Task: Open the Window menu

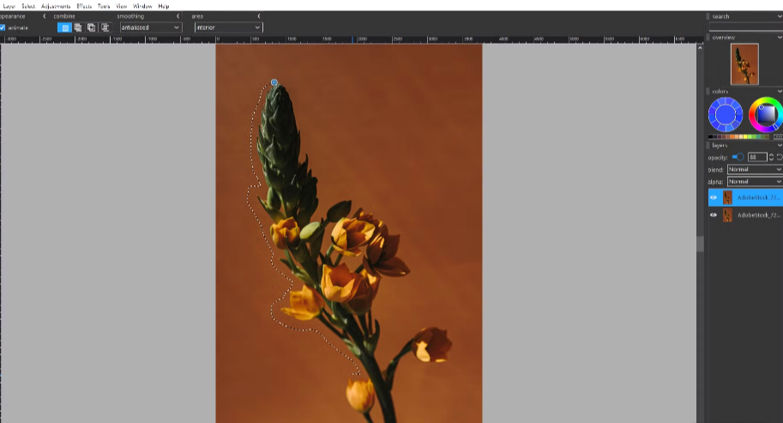Action: click(142, 6)
